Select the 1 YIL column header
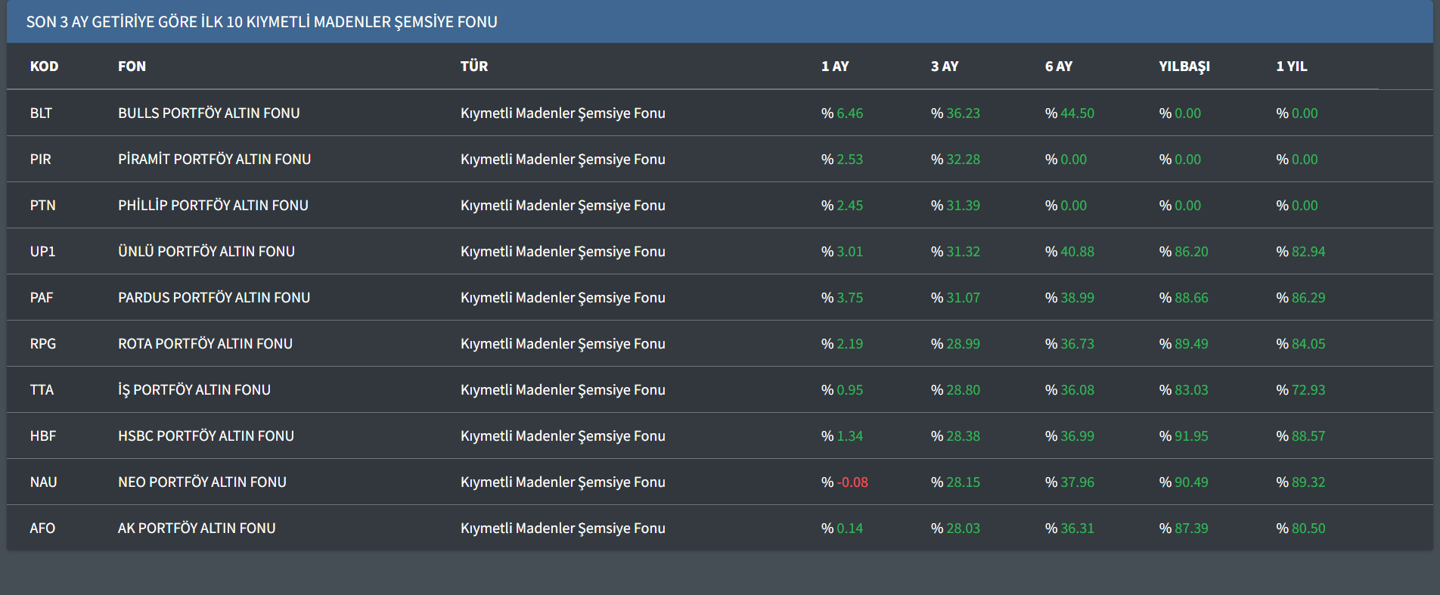This screenshot has height=595, width=1440. pyautogui.click(x=1291, y=67)
